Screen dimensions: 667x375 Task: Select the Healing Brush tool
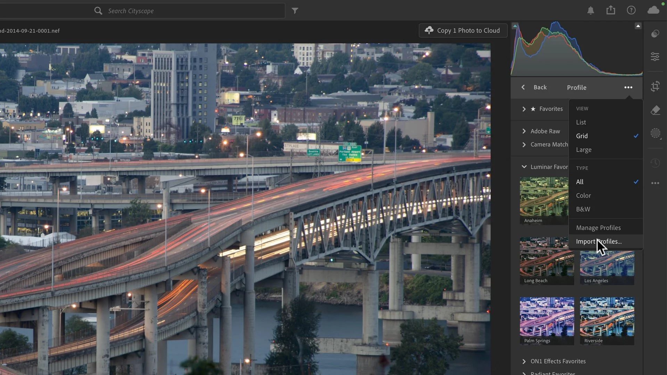pos(655,110)
